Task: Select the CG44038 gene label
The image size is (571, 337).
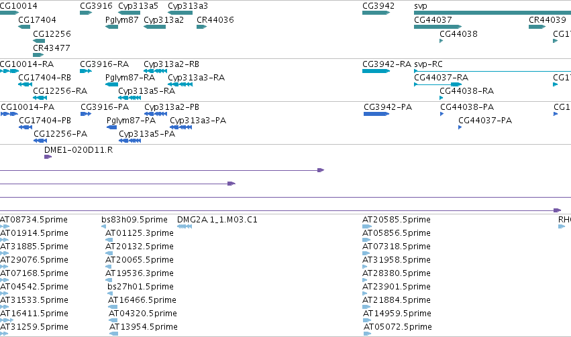Action: [458, 34]
